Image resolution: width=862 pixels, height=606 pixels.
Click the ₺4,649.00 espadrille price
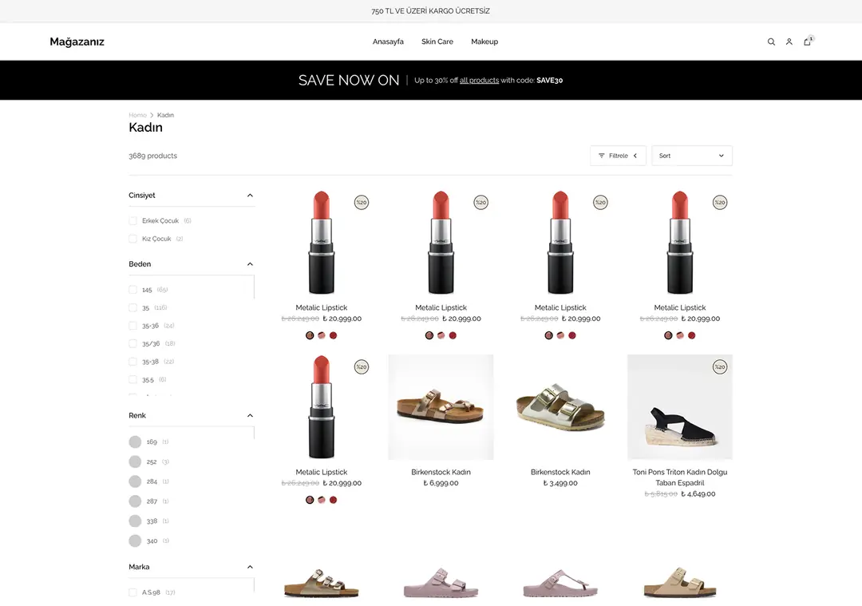coord(698,493)
